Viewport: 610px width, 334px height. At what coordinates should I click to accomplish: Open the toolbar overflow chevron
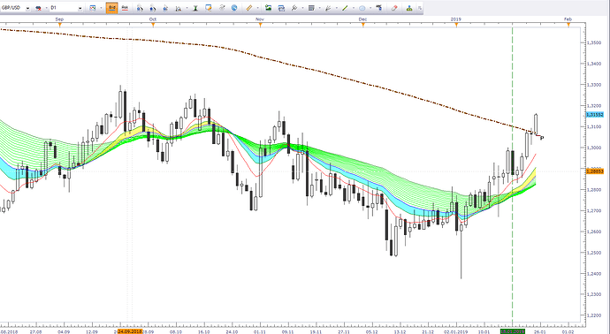point(420,8)
